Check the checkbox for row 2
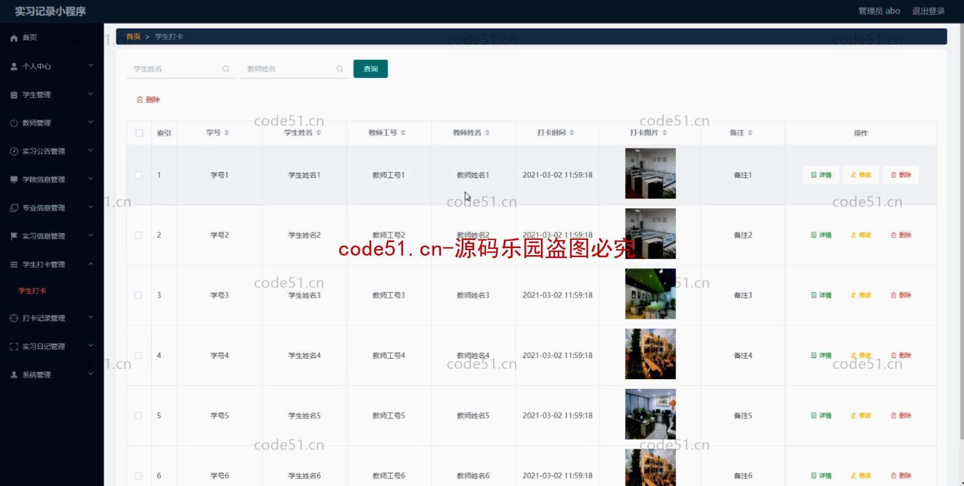This screenshot has width=964, height=486. (138, 235)
